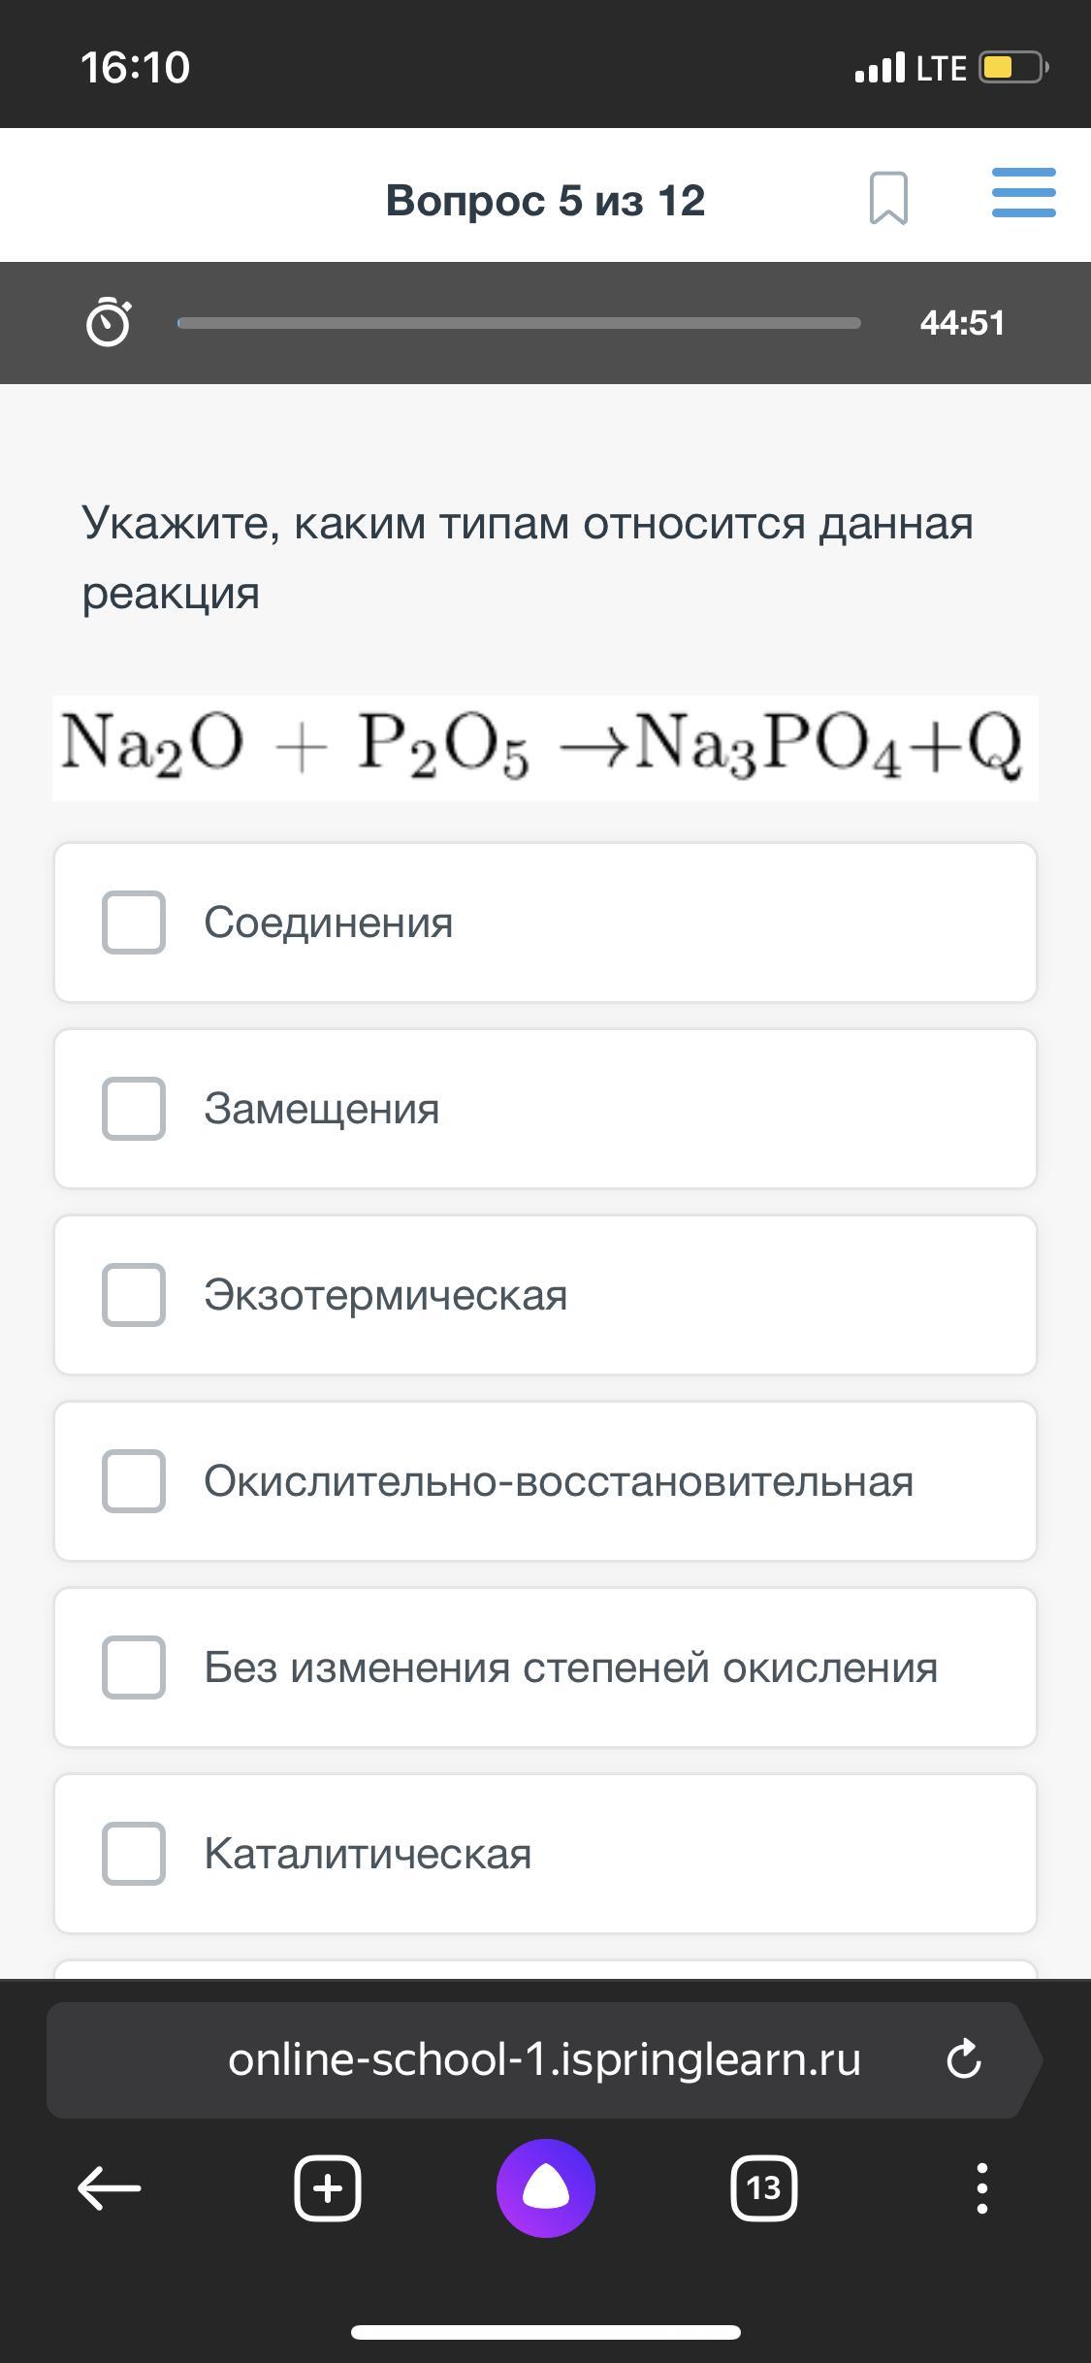Tap the remaining time 44:51 label
This screenshot has height=2363, width=1091.
point(962,323)
